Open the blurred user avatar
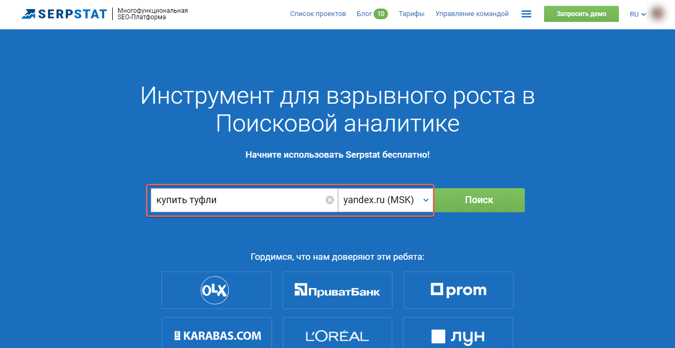The image size is (675, 348). coord(657,14)
